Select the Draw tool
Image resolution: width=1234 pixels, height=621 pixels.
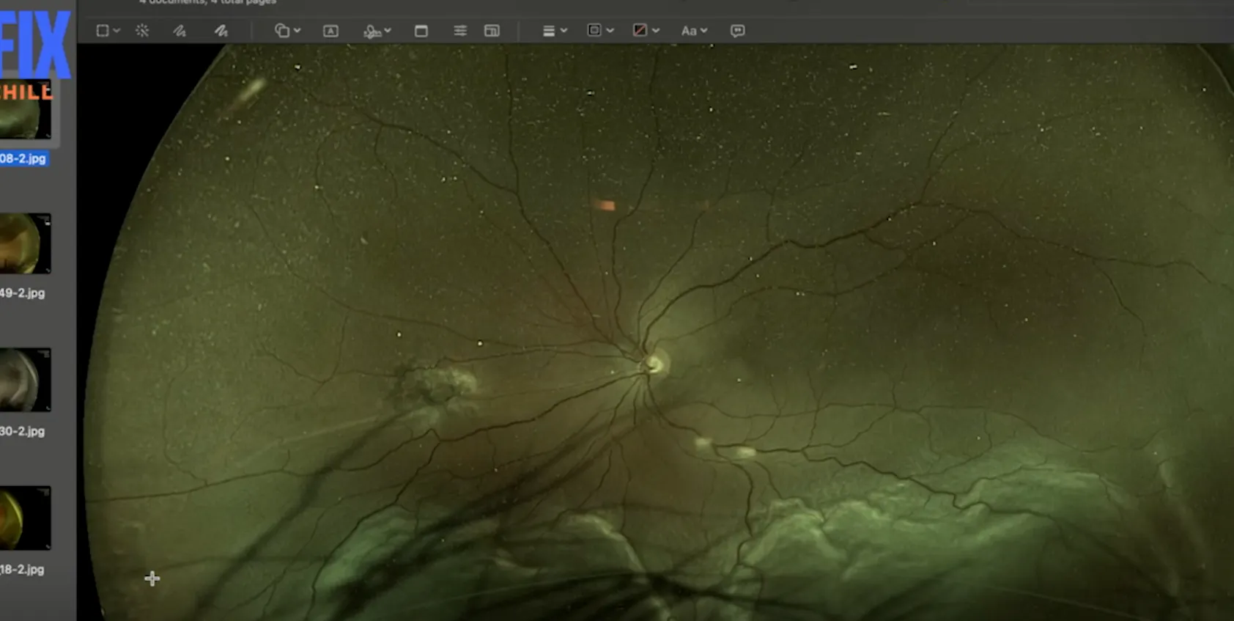[221, 31]
